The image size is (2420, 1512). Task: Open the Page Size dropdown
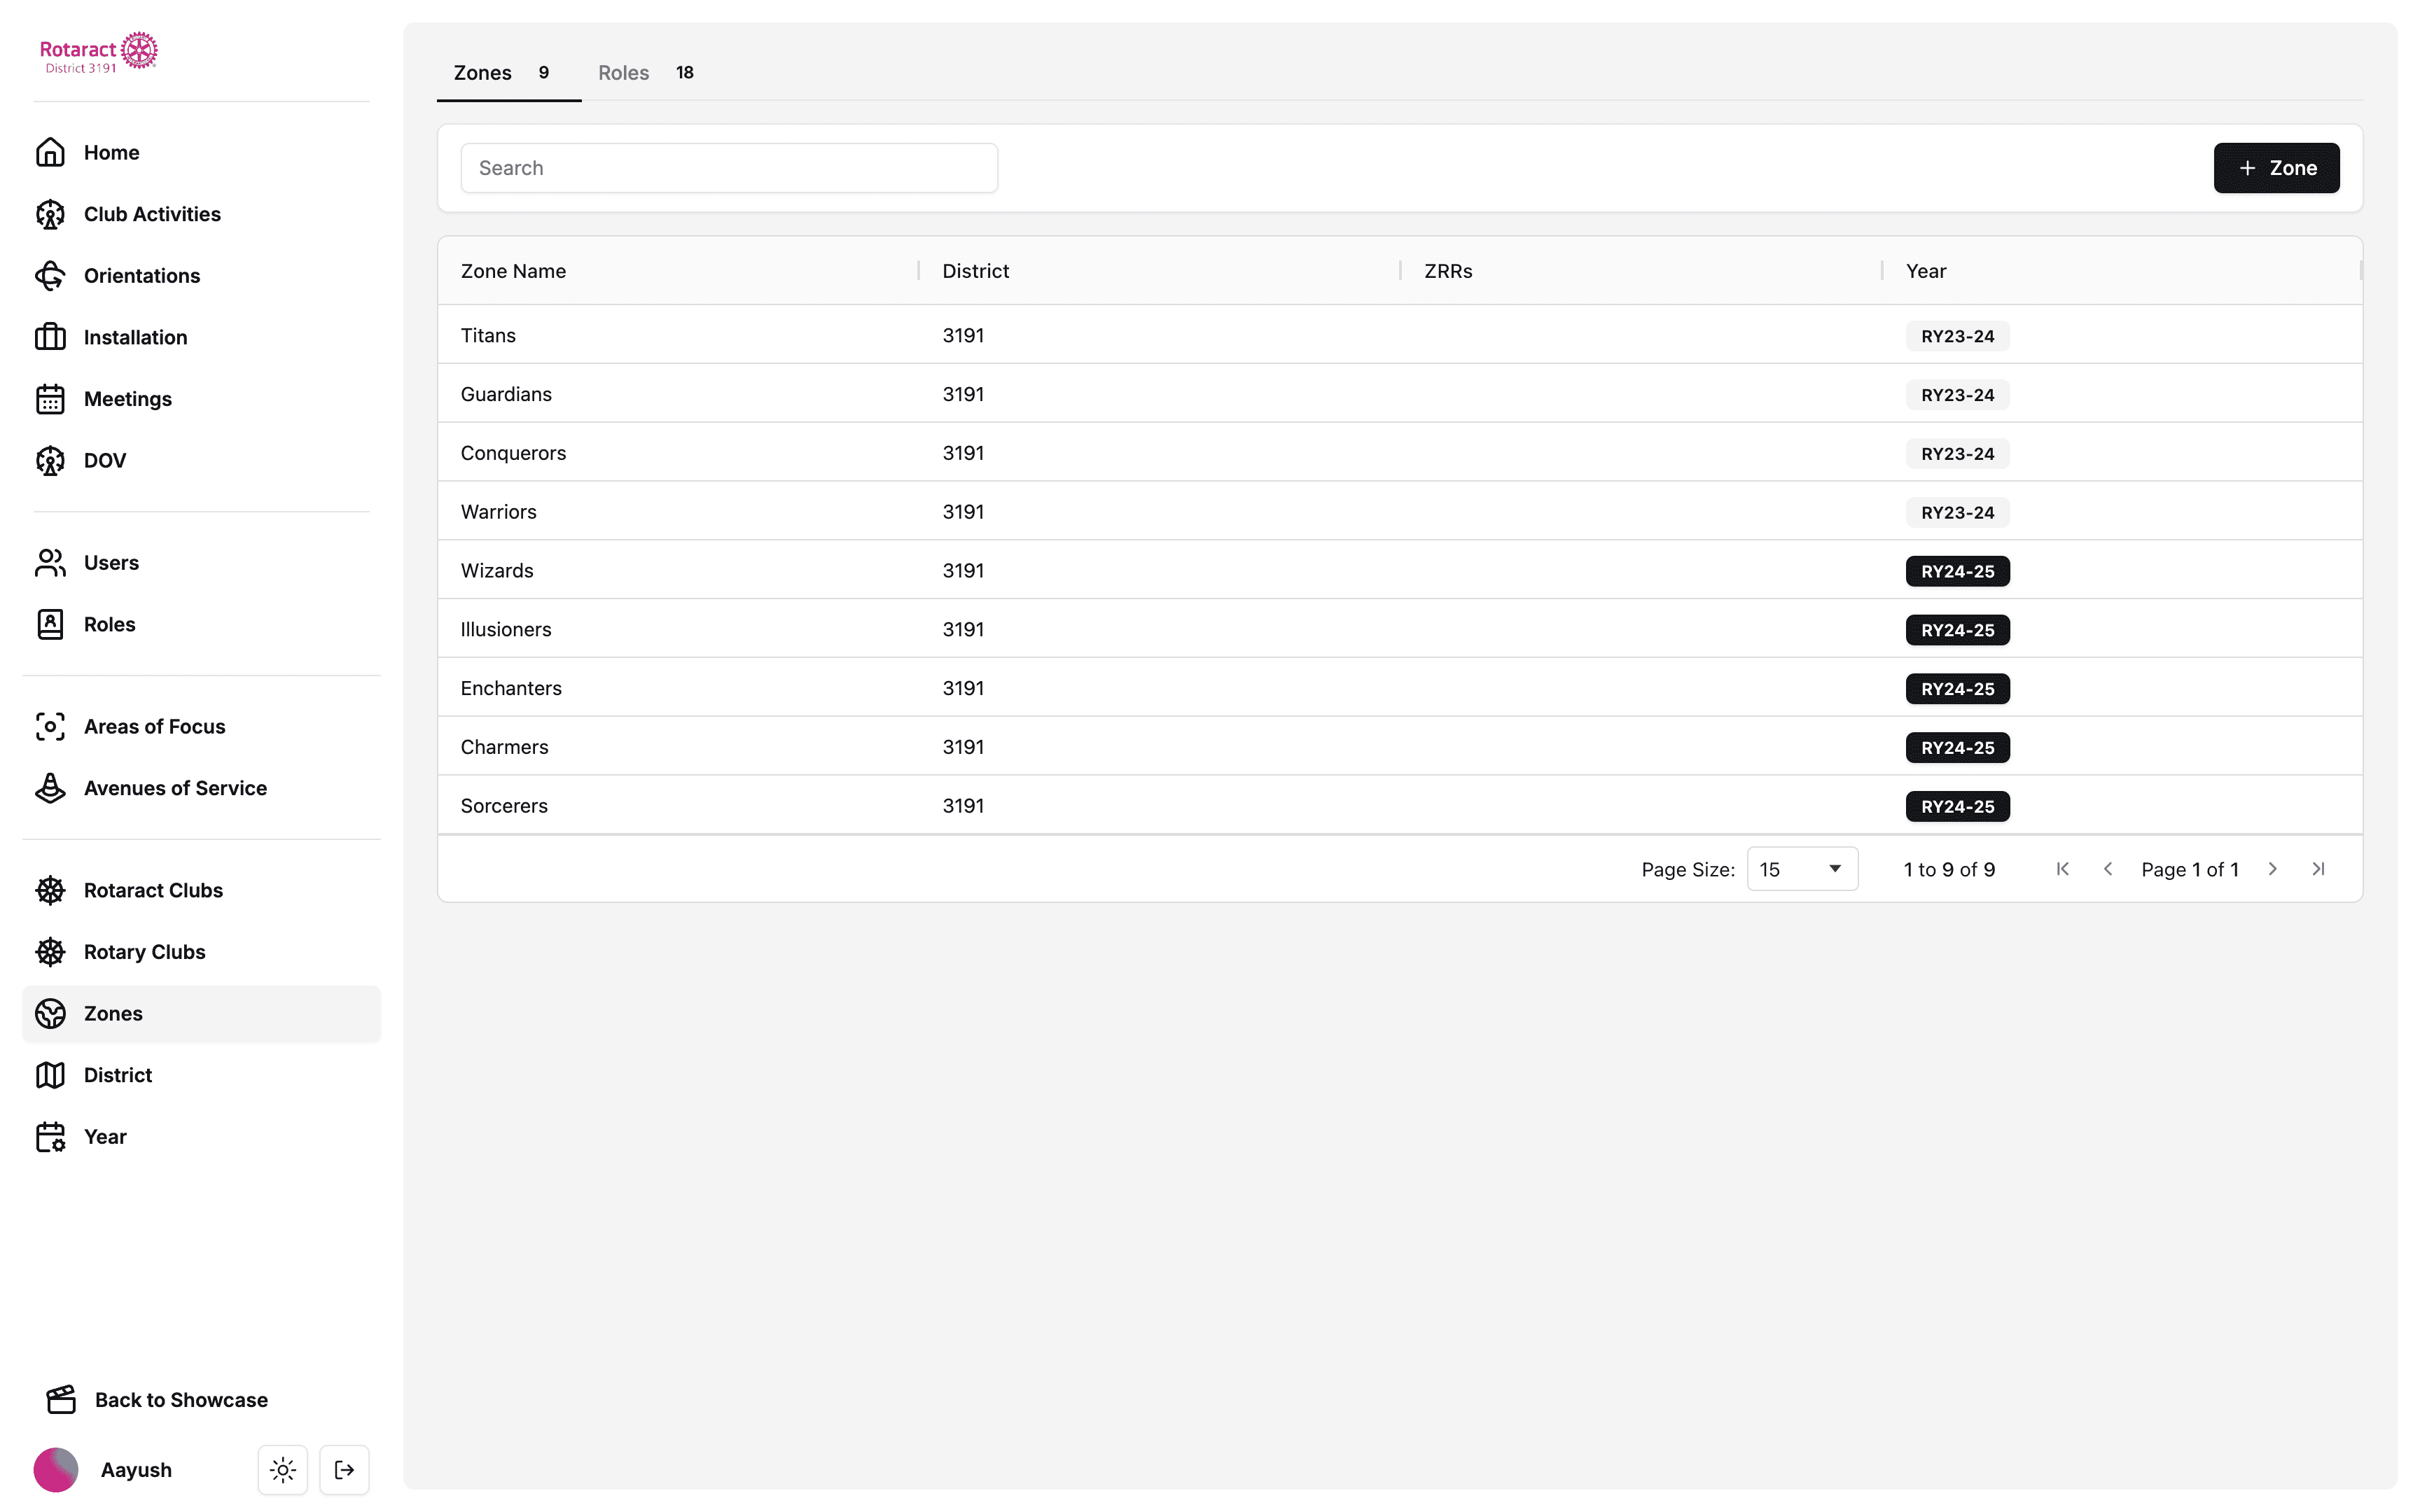click(1802, 869)
